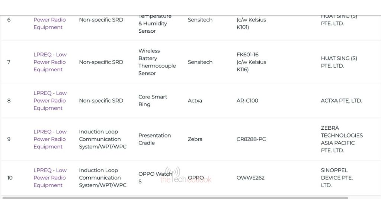Select Non-specific SRD category in row 8
The image size is (381, 214).
(x=101, y=101)
